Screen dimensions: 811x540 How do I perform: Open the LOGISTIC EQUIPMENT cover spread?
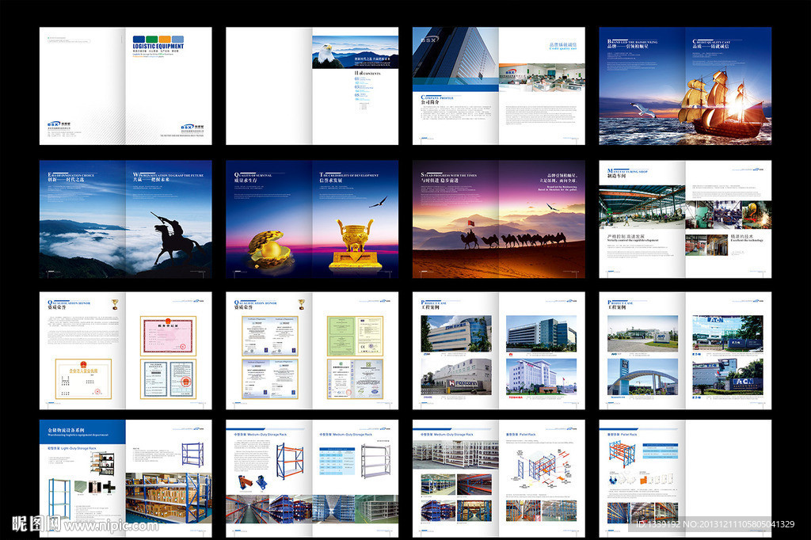tap(126, 86)
